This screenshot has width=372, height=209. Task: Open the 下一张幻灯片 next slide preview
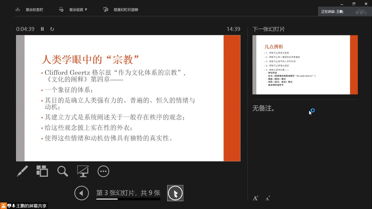(x=305, y=65)
